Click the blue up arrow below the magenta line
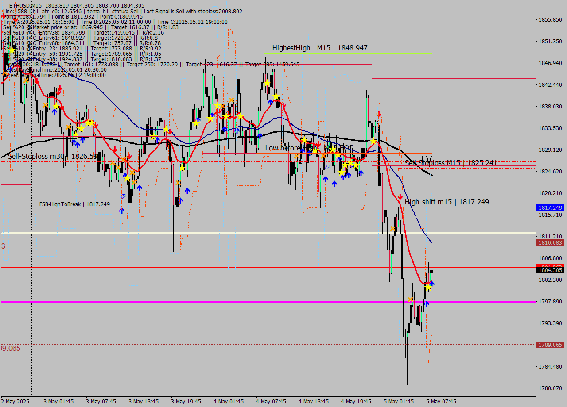This screenshot has width=567, height=407. (x=426, y=303)
